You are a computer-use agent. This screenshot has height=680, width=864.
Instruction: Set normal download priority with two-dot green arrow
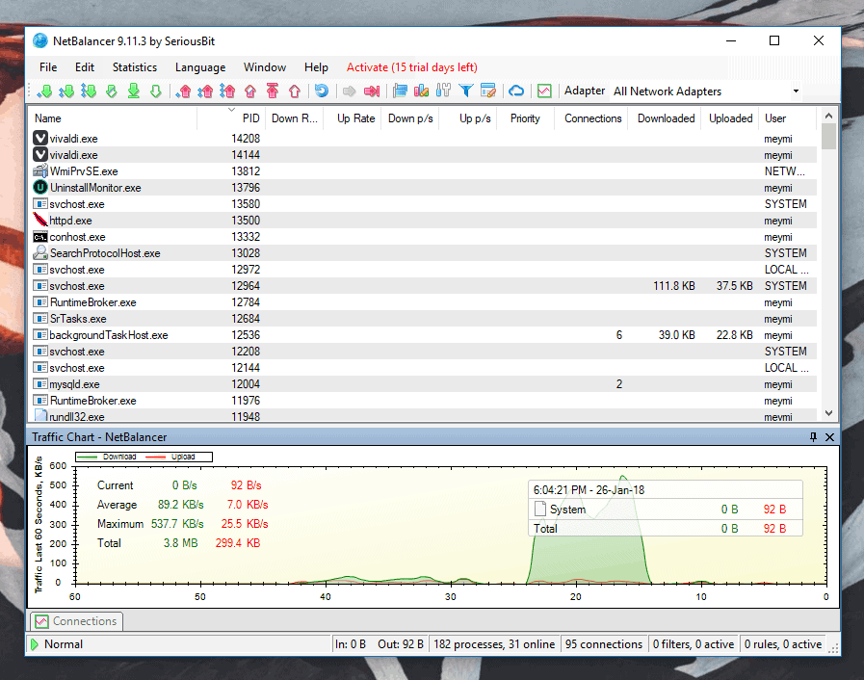pyautogui.click(x=66, y=91)
